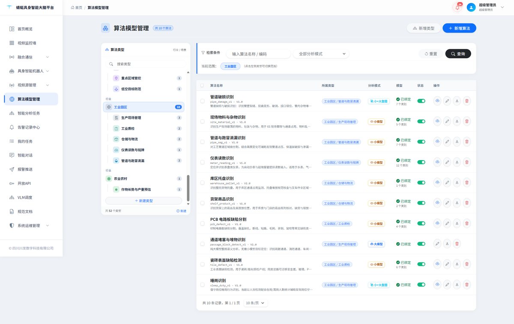514x324 pixels.
Task: Click the 新增类型 button
Action: 424,28
